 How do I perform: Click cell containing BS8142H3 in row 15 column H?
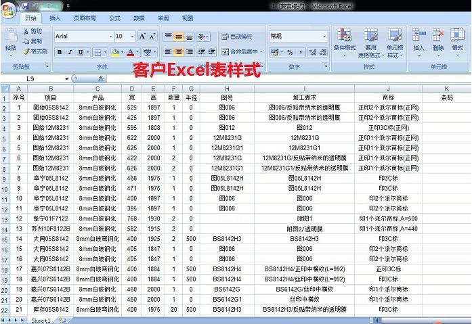click(x=227, y=239)
